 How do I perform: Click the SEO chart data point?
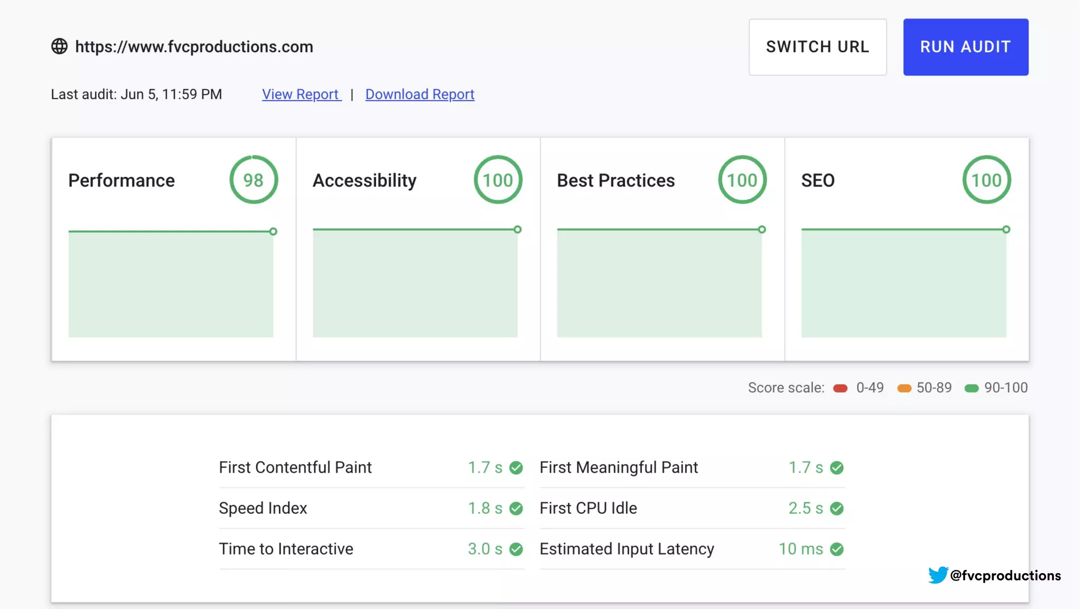click(1006, 229)
